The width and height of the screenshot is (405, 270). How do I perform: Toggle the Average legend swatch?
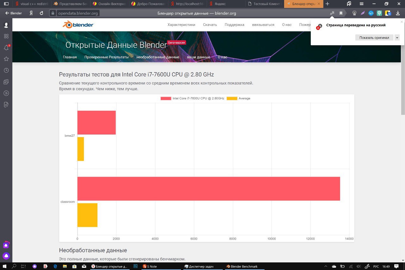[232, 98]
